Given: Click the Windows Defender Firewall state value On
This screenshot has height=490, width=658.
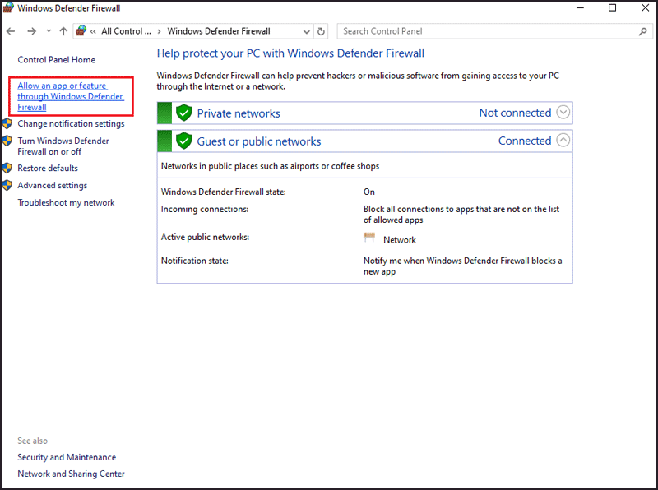Looking at the screenshot, I should tap(368, 192).
